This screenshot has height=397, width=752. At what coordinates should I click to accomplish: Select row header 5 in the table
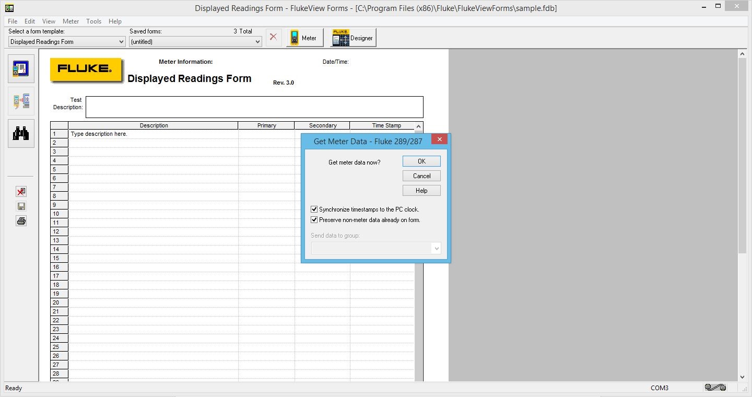click(59, 169)
